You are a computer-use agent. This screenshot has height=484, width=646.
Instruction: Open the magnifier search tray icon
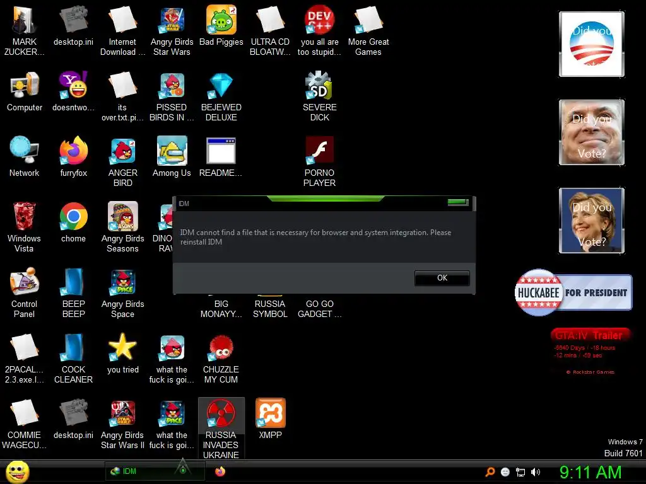click(490, 472)
